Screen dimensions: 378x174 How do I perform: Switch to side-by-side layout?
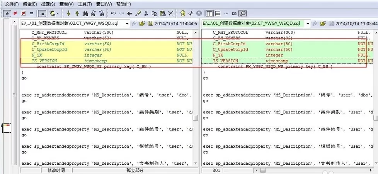210,14
